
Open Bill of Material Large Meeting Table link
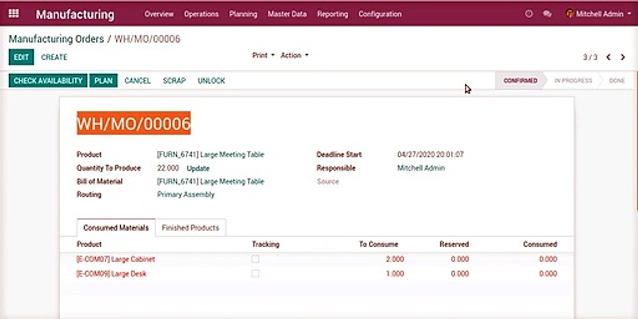[x=210, y=182]
